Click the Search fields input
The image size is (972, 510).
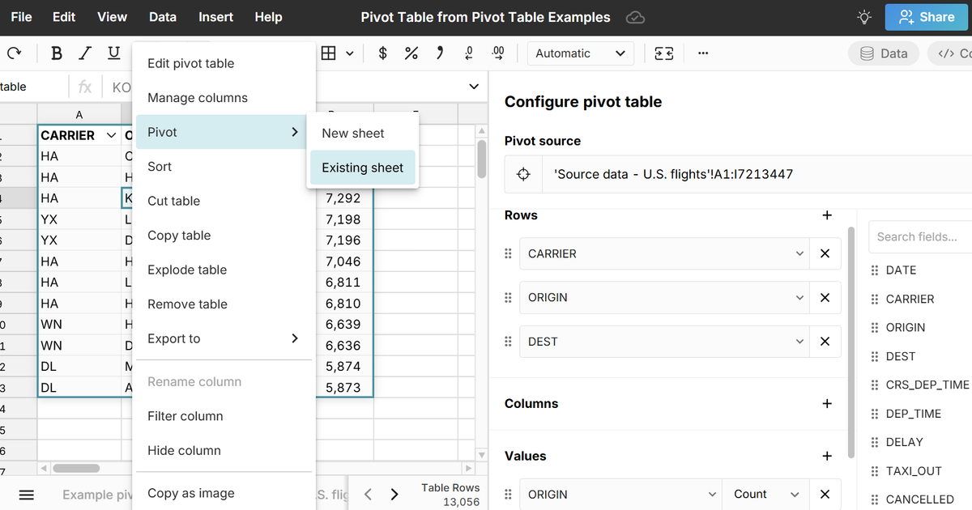pos(920,236)
